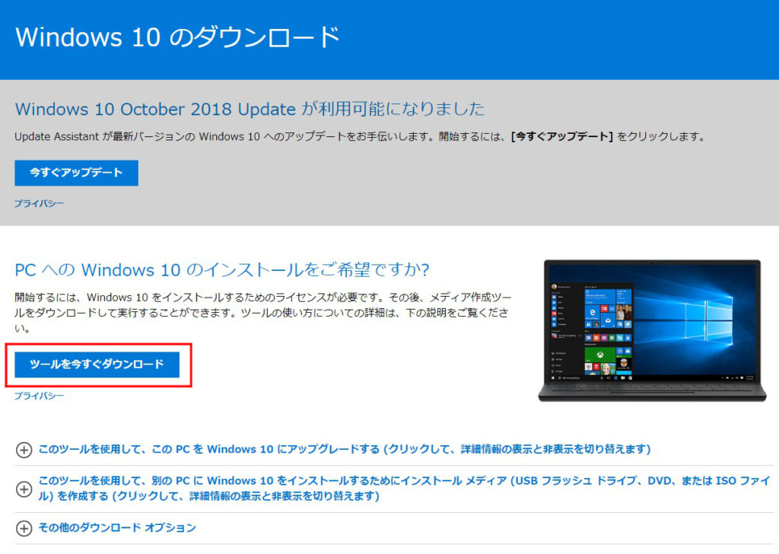Open 'インストール メディア を作成する' text link
779x554 pixels.
point(404,489)
